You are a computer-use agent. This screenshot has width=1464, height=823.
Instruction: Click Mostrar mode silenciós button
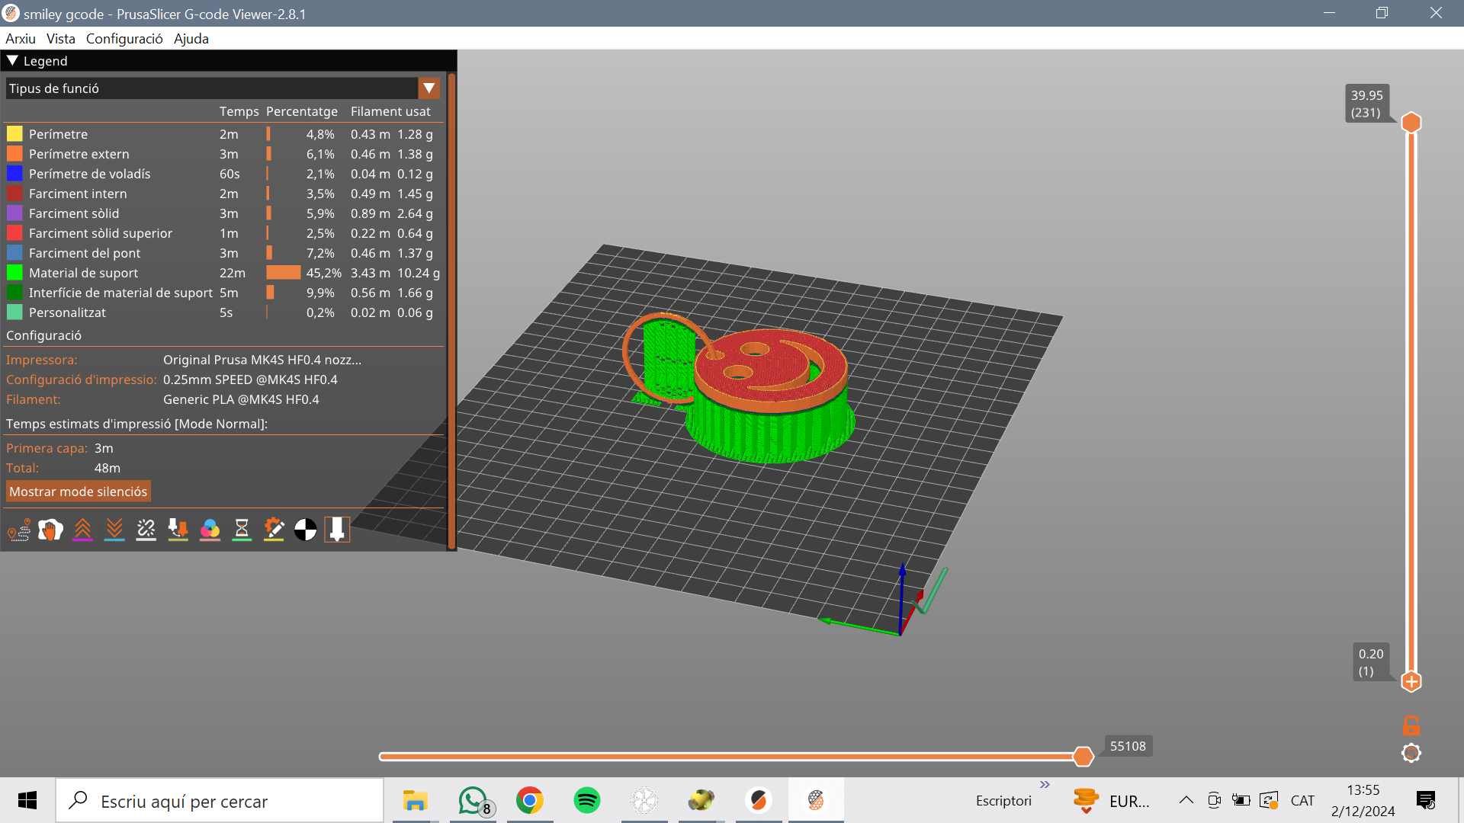coord(78,492)
